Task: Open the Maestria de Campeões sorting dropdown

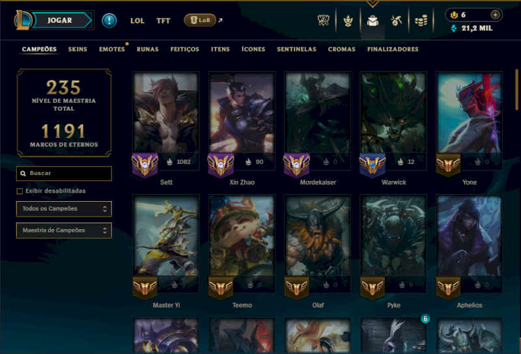Action: tap(64, 230)
